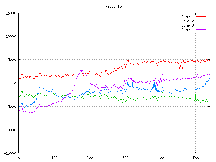Click the 100 x-axis tick label
Viewport: 216px width, 162px height.
(x=54, y=158)
